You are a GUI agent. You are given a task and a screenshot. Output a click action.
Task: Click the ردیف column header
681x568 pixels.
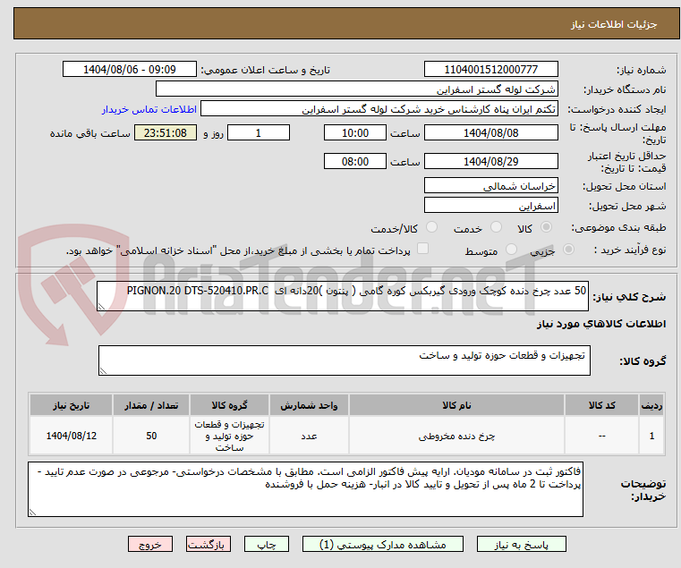[651, 405]
